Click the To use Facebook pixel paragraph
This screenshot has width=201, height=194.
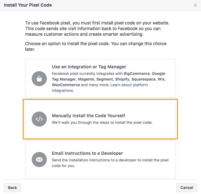[97, 29]
